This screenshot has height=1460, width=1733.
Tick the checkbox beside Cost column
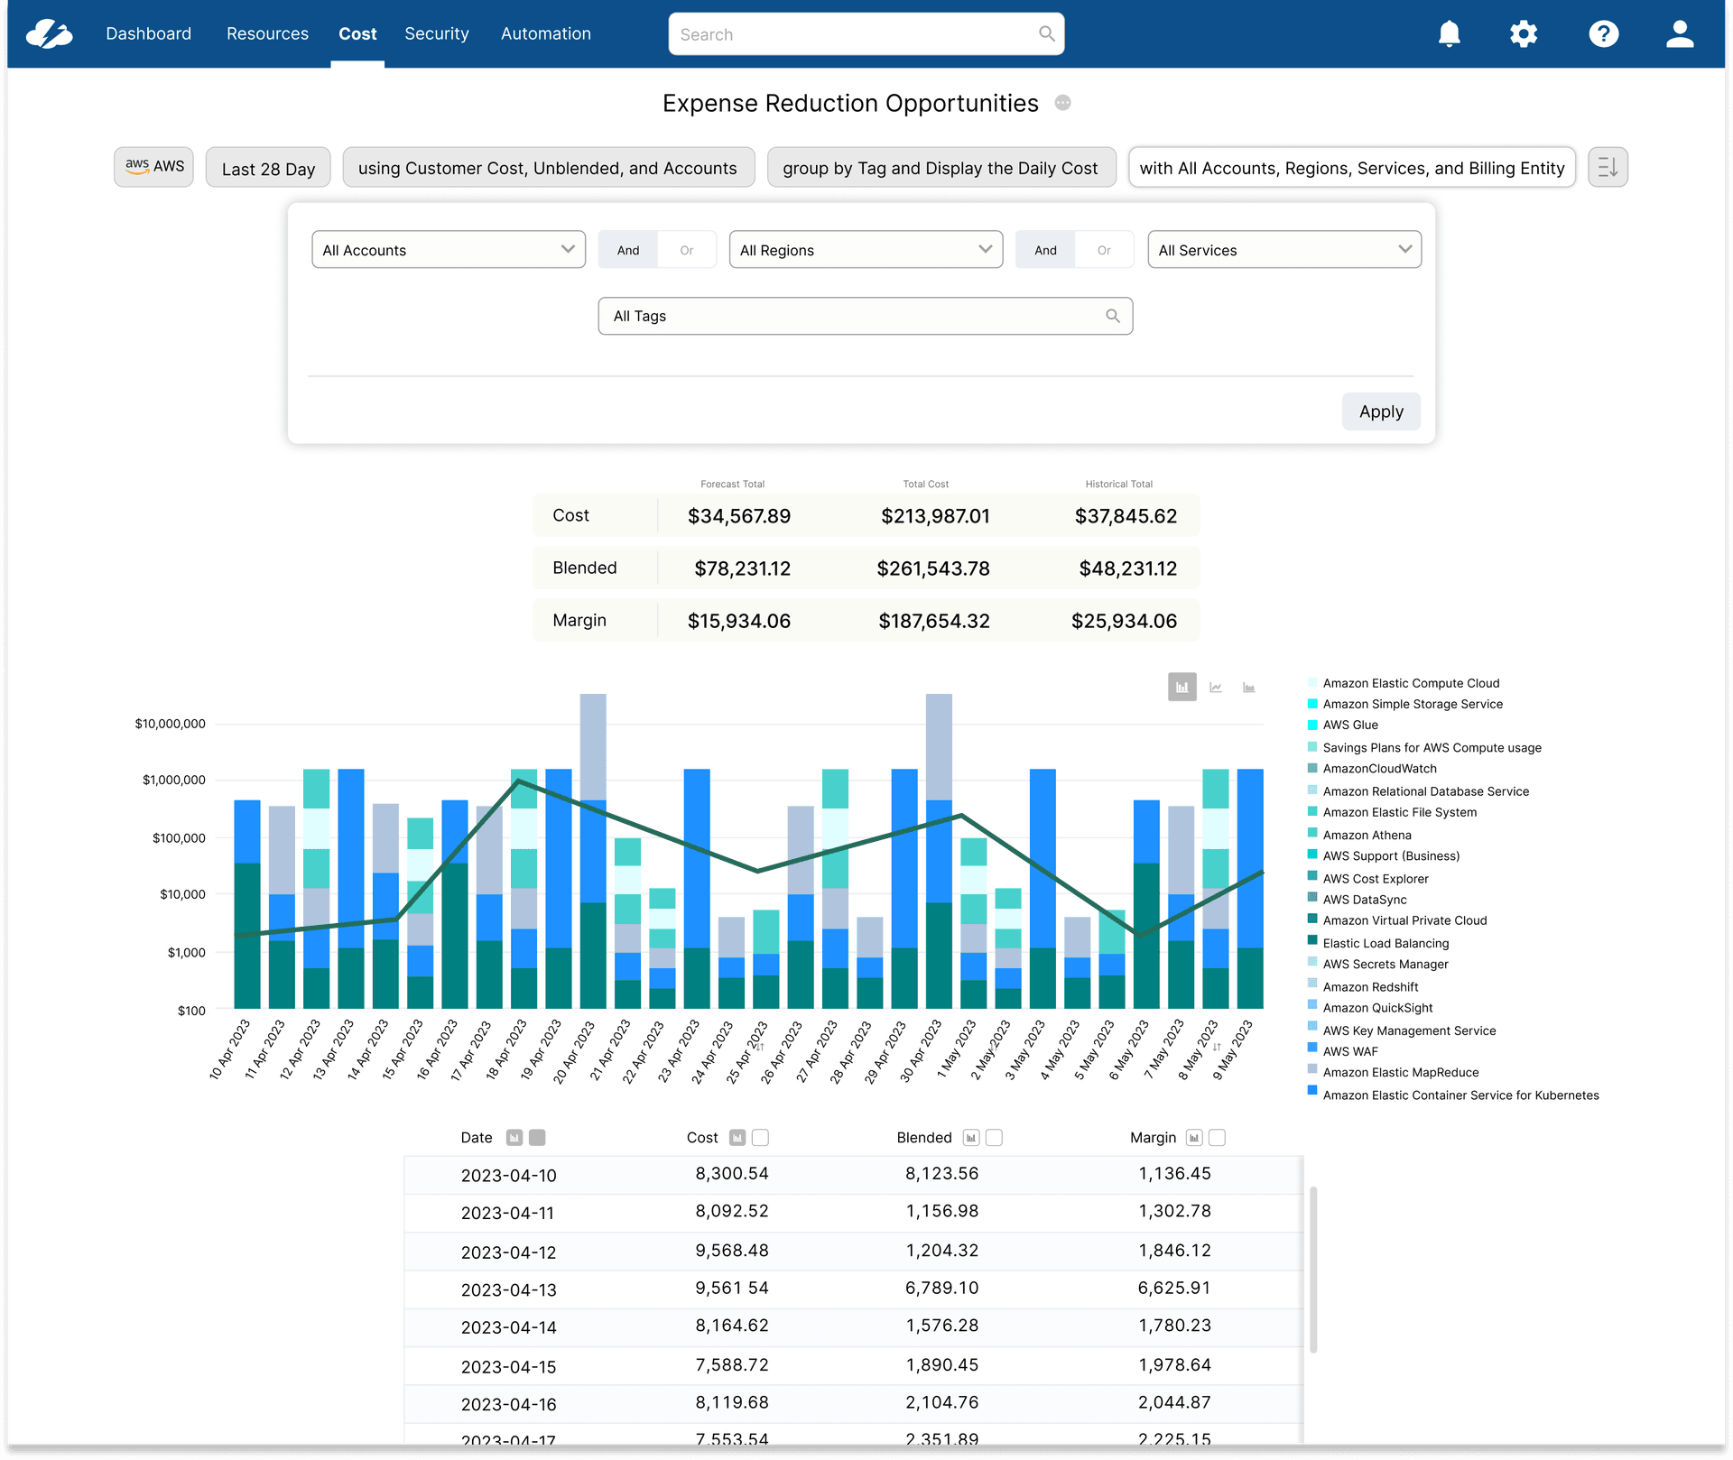click(761, 1138)
